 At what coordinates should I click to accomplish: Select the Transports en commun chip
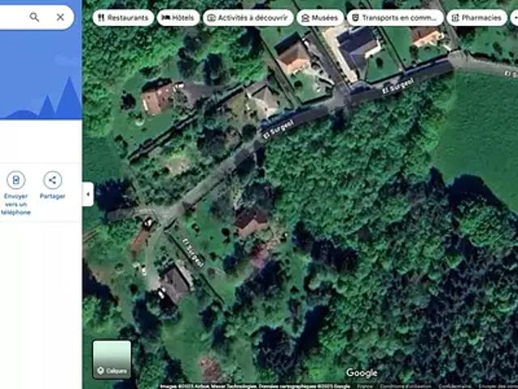coord(394,17)
